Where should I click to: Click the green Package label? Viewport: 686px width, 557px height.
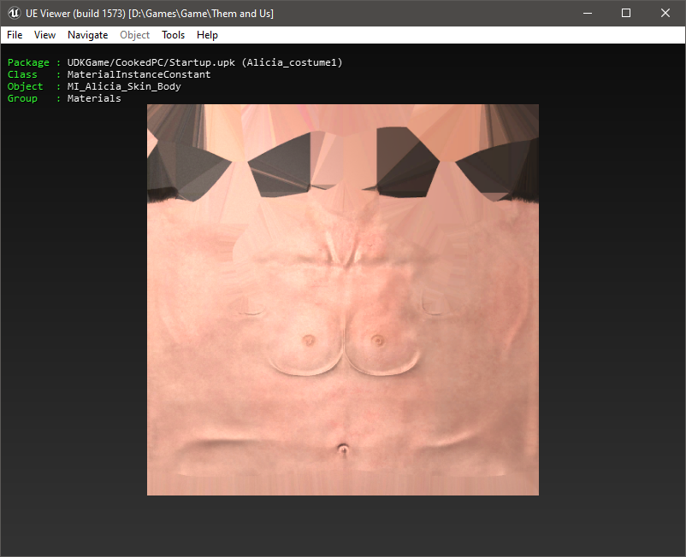pos(28,62)
